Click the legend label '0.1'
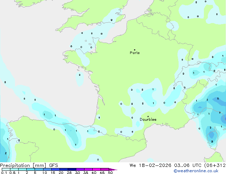 4,173
